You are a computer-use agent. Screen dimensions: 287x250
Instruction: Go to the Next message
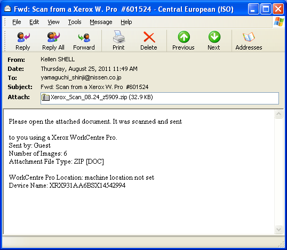point(214,37)
